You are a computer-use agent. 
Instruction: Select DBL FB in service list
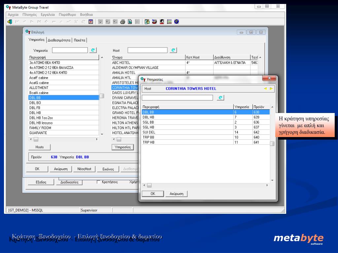[64, 108]
